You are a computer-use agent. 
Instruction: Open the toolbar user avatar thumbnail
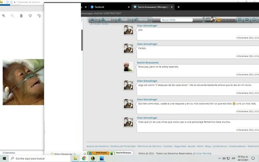tap(214, 20)
